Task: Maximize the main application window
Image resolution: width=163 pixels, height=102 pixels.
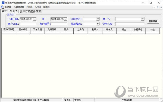Action: coord(151,3)
